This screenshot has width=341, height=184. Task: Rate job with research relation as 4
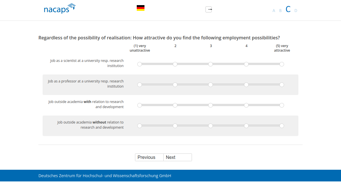pos(246,105)
